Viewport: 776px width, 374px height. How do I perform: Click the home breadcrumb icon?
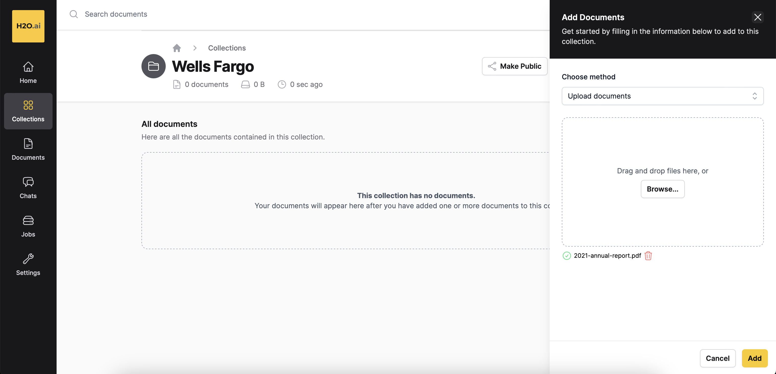(177, 48)
